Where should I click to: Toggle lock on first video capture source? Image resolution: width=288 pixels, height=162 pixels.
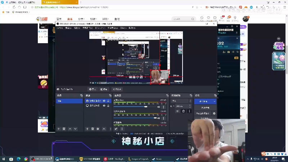(108, 101)
